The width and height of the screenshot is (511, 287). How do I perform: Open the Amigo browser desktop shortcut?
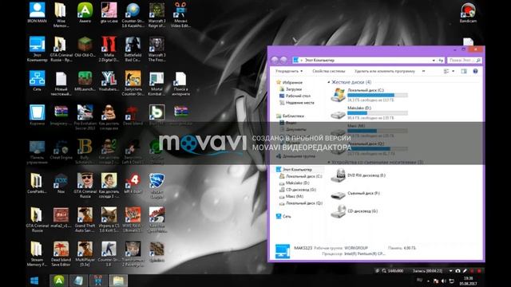tap(85, 13)
